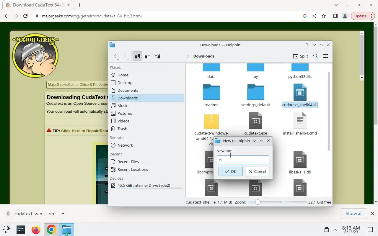Click the Dolphin titlebar window icon
378x236 pixels.
(112, 45)
